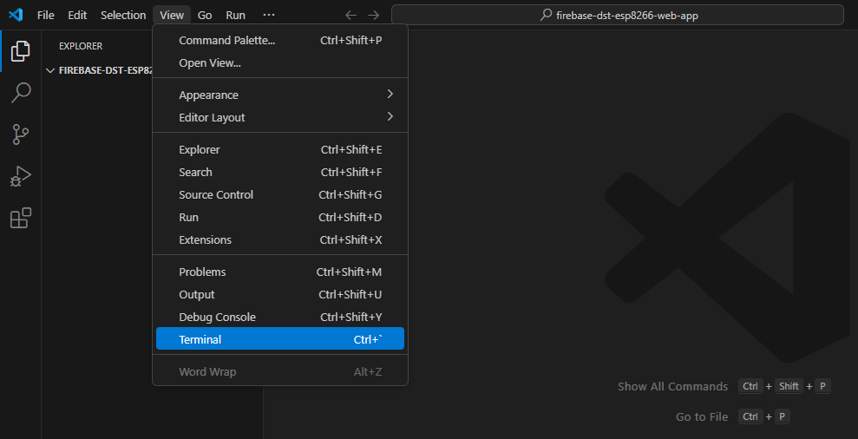Open the Search icon in activity bar
Viewport: 858px width, 439px height.
click(x=20, y=93)
